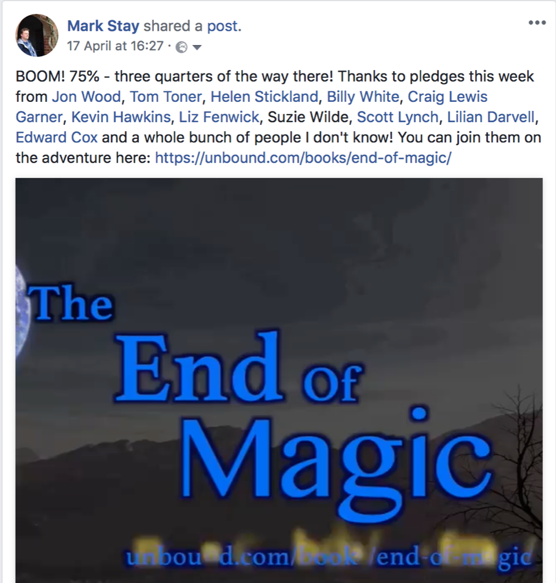Screen dimensions: 556x583
Task: Go to Helen Stickland's profile
Action: coord(264,97)
